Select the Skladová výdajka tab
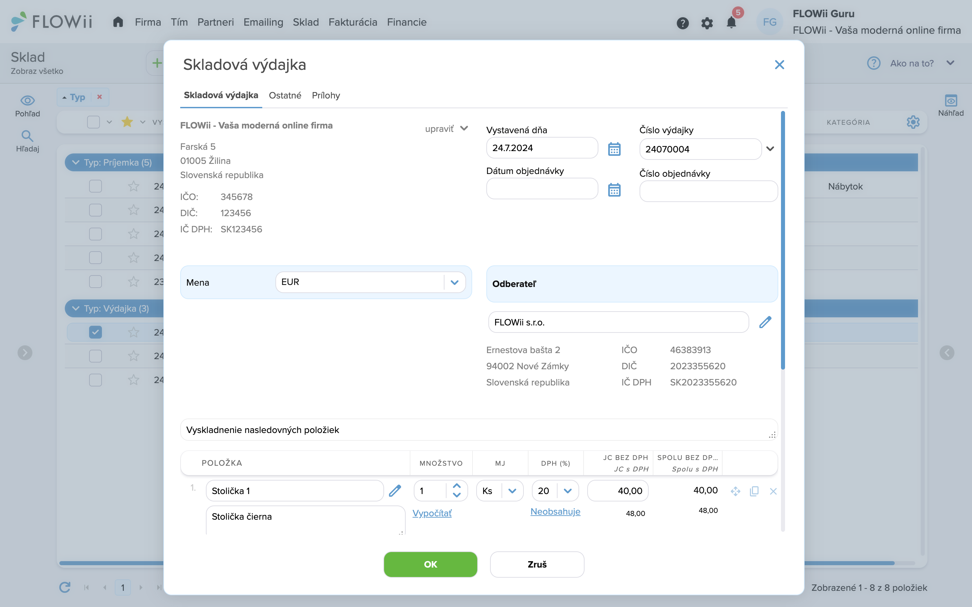The width and height of the screenshot is (972, 607). point(220,95)
